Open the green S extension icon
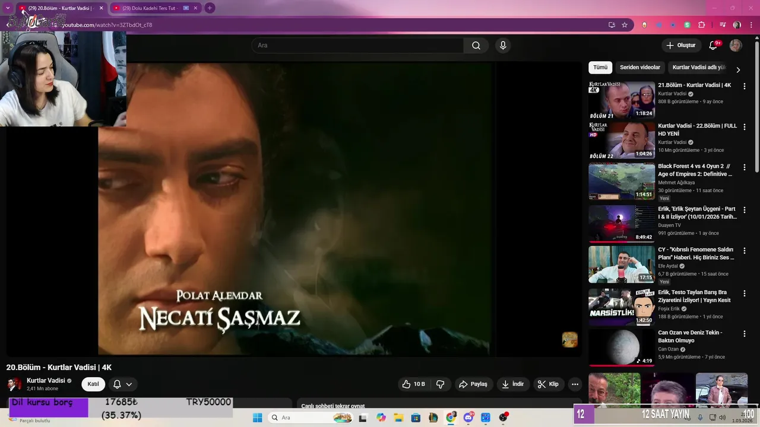 pyautogui.click(x=687, y=25)
